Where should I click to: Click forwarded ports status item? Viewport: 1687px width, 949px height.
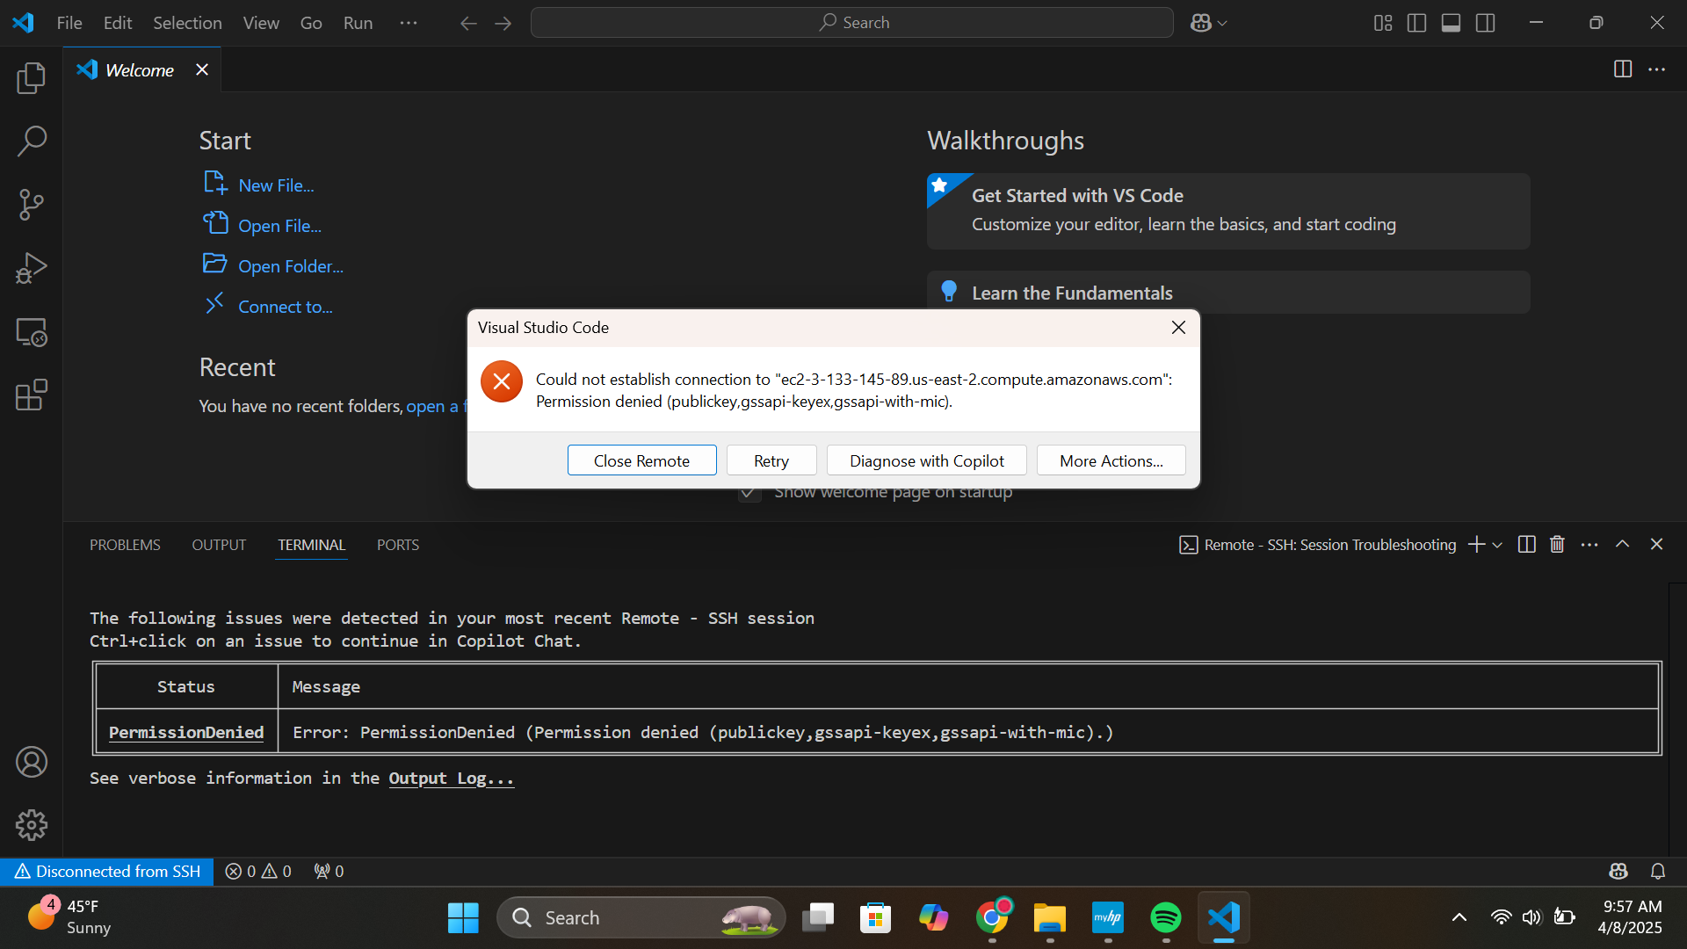pyautogui.click(x=329, y=872)
